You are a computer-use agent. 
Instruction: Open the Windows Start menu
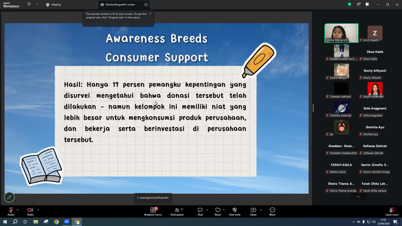5,222
